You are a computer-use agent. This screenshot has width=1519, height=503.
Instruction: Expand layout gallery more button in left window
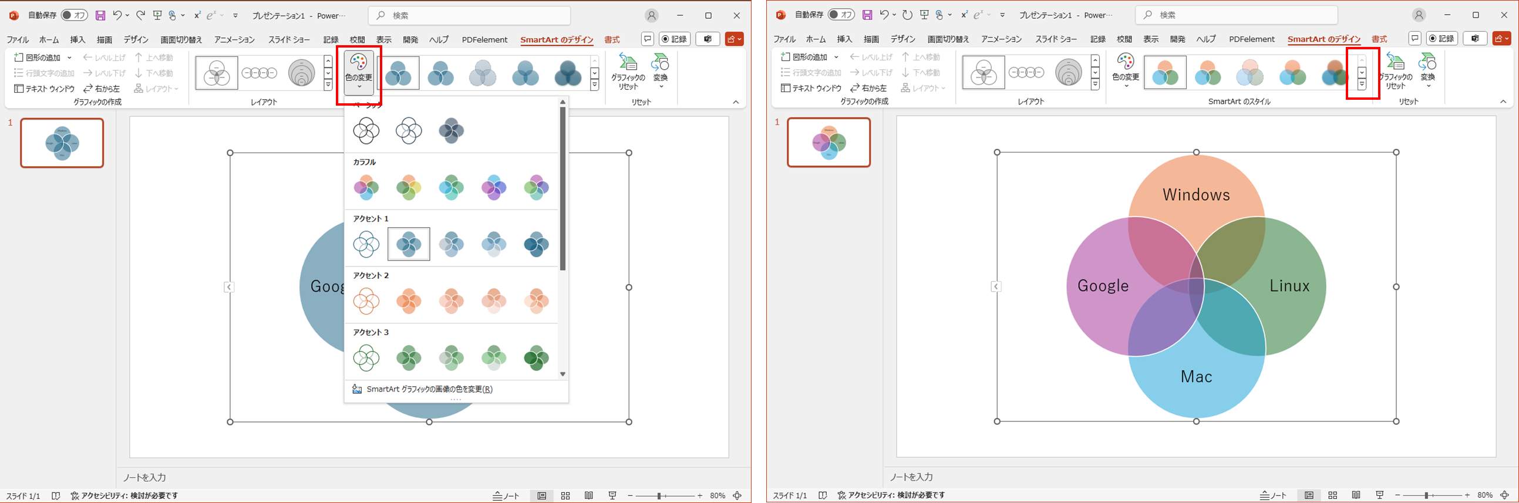pyautogui.click(x=328, y=86)
